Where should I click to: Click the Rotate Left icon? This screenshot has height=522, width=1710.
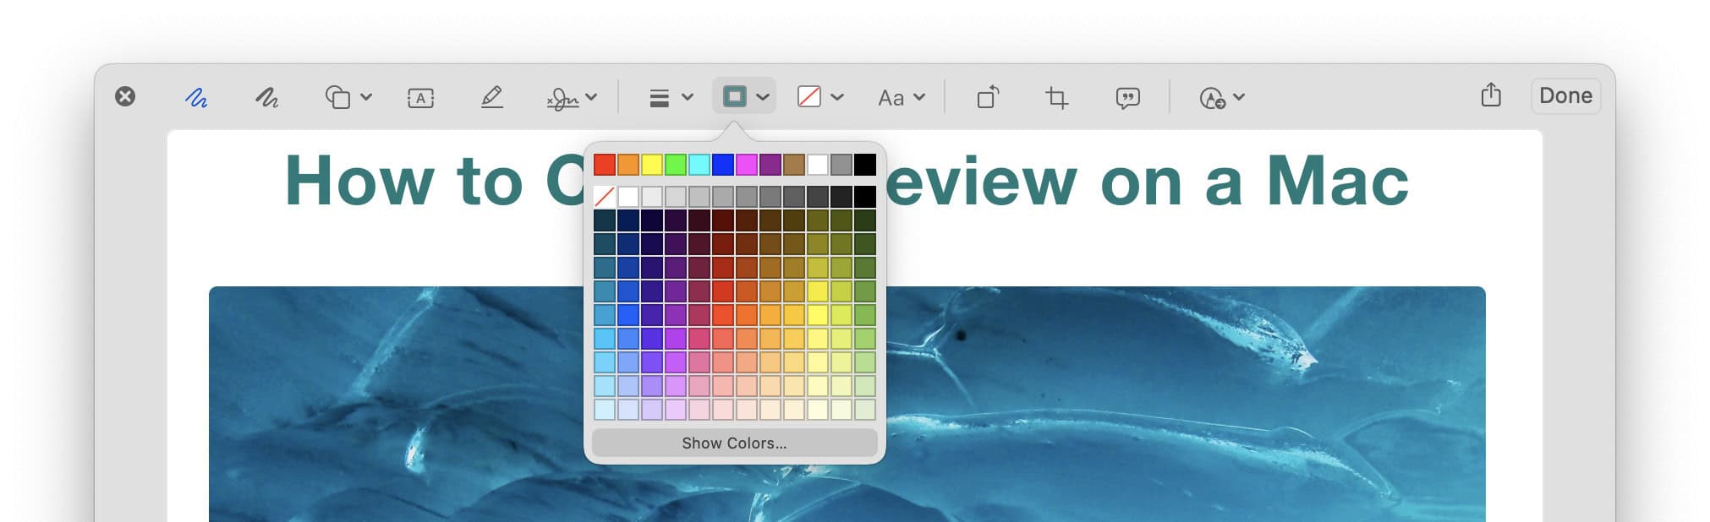(x=987, y=97)
